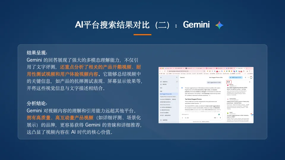Open the YouTube source link in sources panel
This screenshot has height=160, width=285.
click(x=237, y=88)
